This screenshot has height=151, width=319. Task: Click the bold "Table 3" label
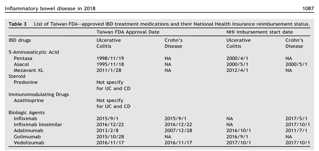(20, 24)
